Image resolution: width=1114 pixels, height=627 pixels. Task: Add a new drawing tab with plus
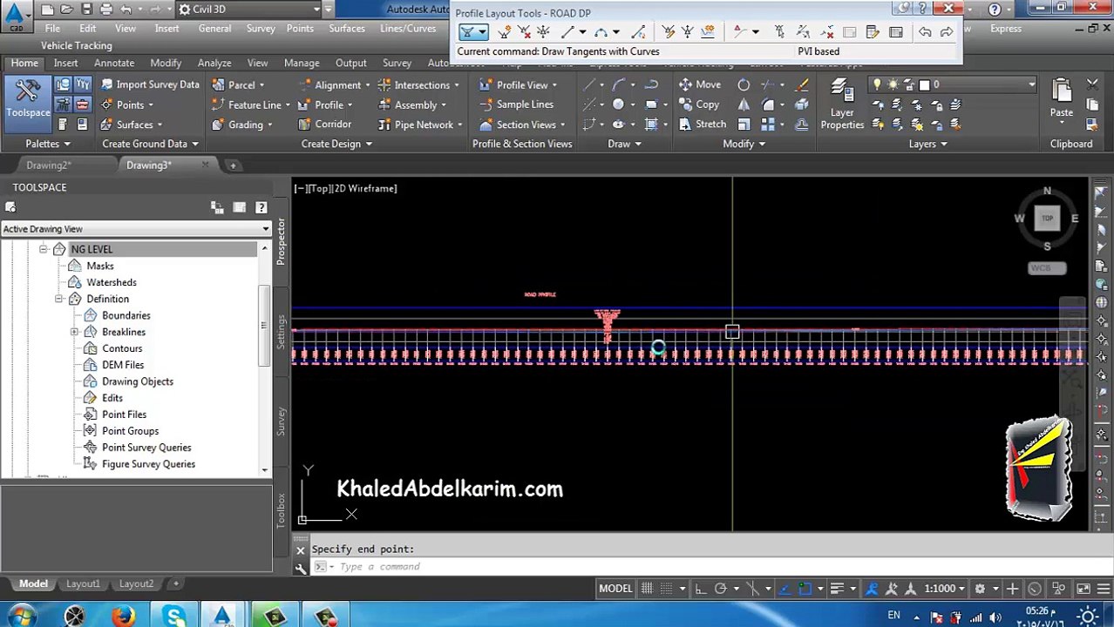click(233, 165)
